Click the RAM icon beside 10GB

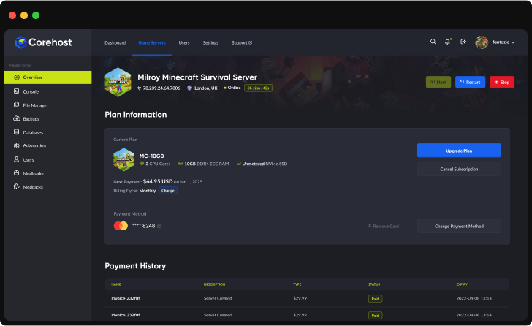click(180, 164)
